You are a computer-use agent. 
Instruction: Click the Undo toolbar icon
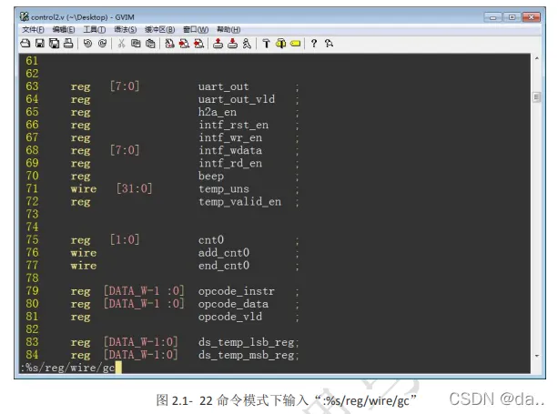coord(87,44)
